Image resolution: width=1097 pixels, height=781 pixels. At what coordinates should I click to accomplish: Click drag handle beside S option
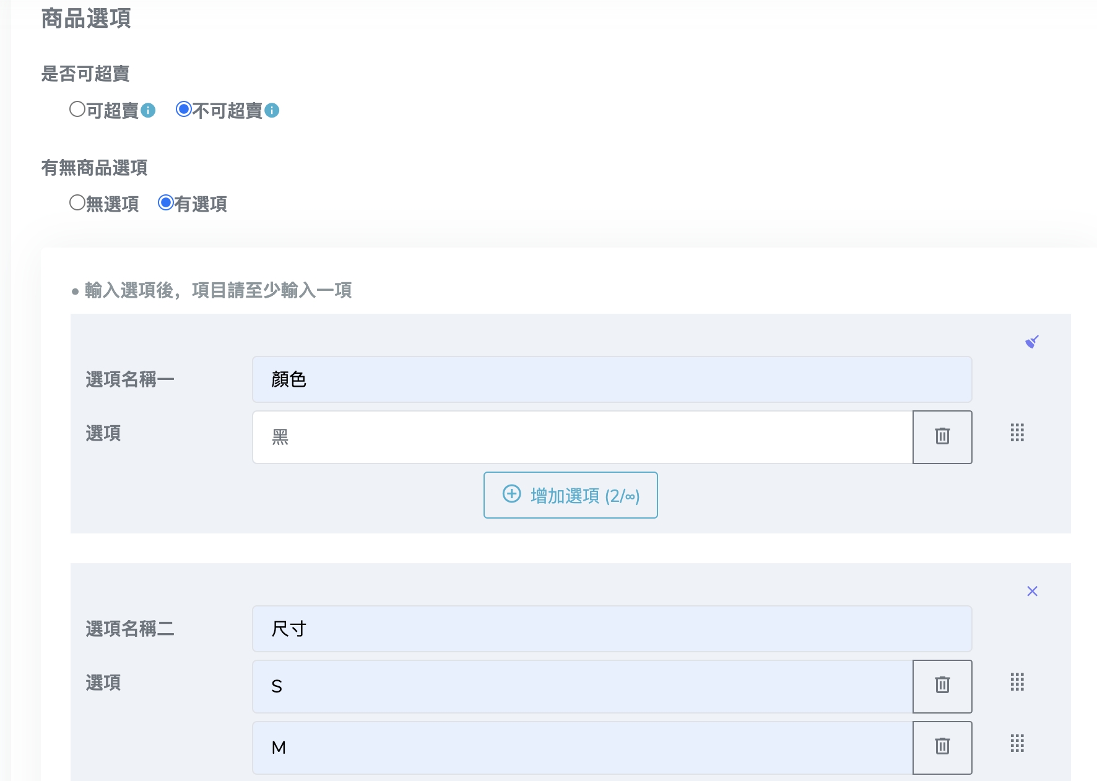click(1017, 682)
